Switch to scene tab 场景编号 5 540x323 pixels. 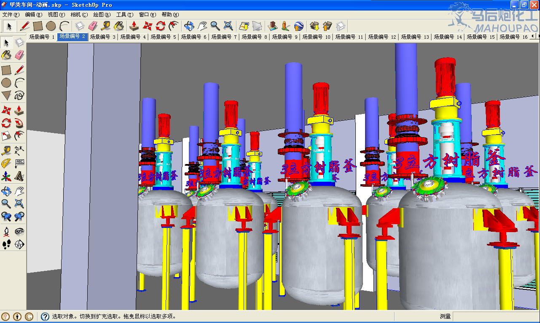click(163, 37)
